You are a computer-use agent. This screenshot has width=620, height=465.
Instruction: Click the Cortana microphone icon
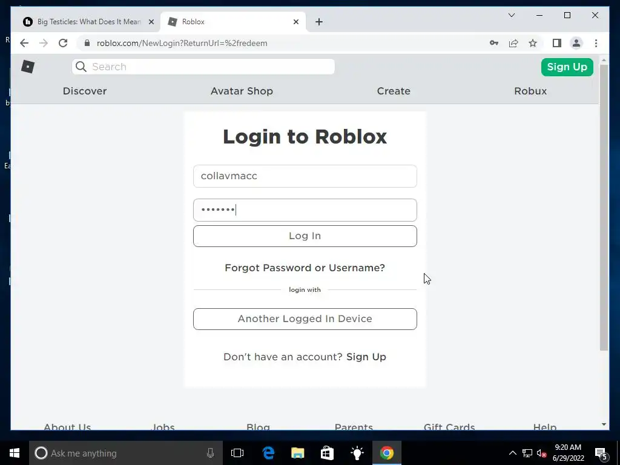pyautogui.click(x=210, y=453)
